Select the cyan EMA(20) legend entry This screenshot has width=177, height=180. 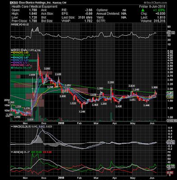click(19, 58)
